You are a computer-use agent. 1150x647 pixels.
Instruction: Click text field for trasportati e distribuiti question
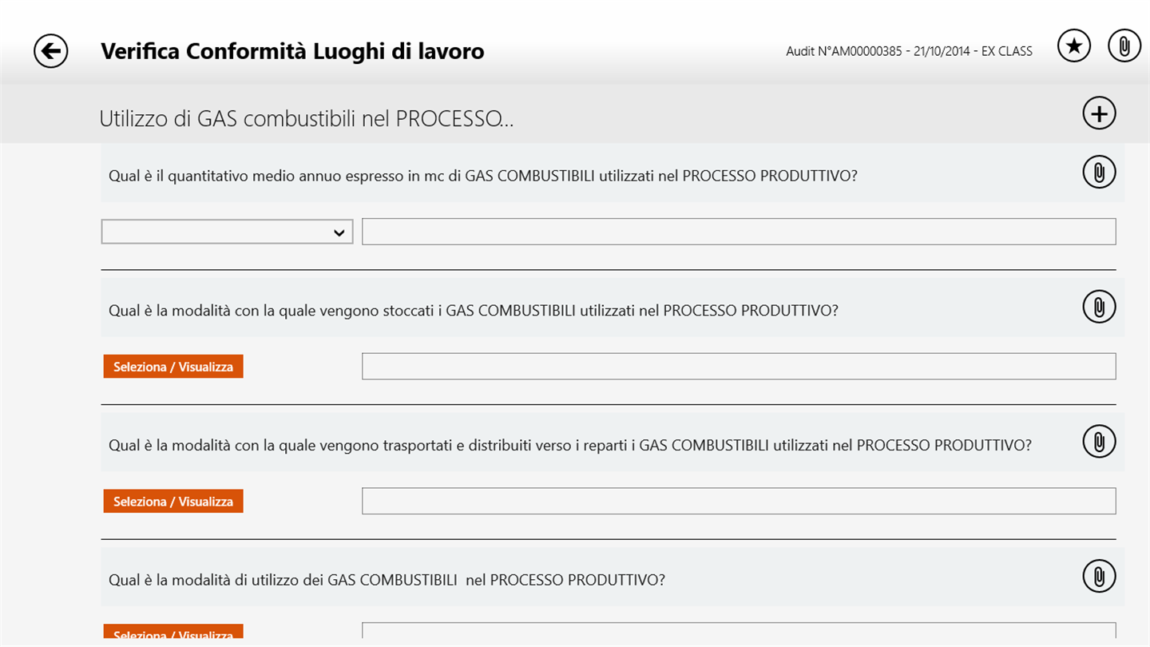point(738,501)
